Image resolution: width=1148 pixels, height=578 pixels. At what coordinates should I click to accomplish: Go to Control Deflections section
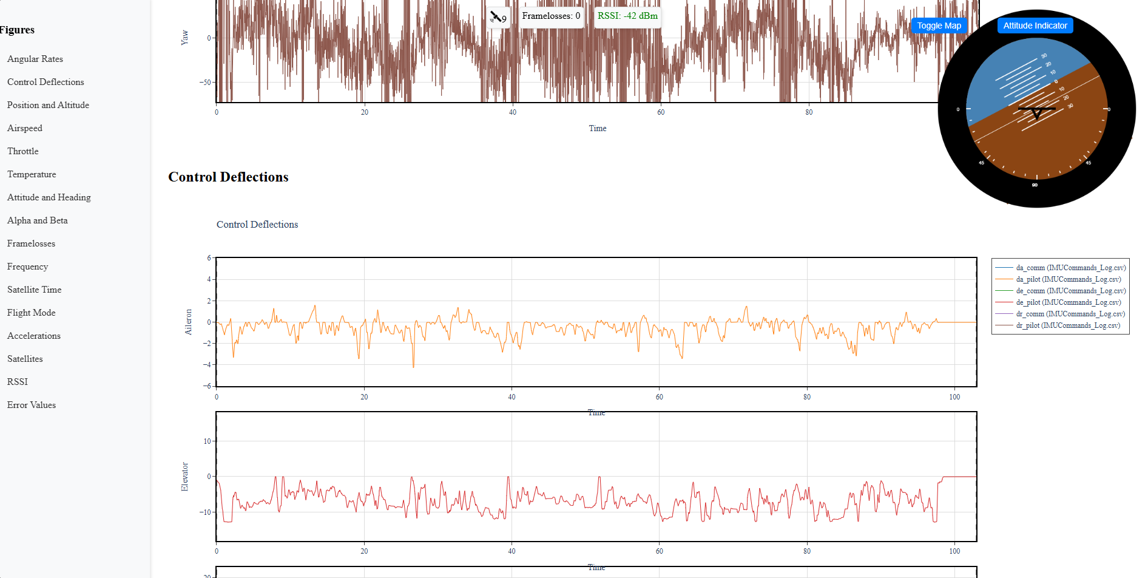[46, 82]
